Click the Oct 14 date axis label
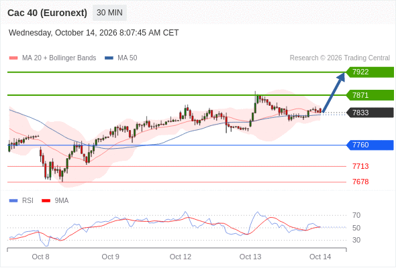This screenshot has height=268, width=396. 320,257
